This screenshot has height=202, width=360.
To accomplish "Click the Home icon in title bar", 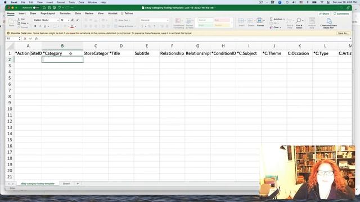I will click(44, 8).
